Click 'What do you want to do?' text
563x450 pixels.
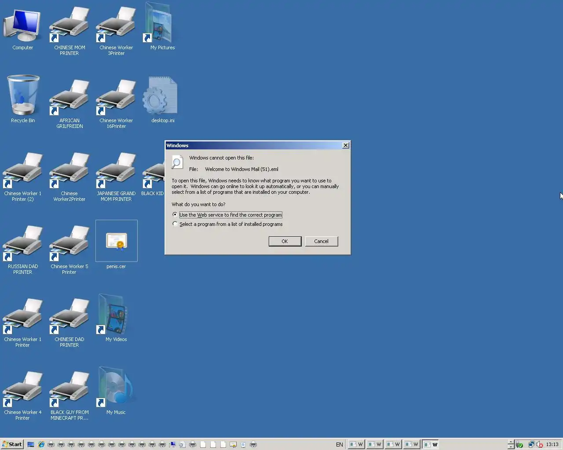[x=198, y=204]
